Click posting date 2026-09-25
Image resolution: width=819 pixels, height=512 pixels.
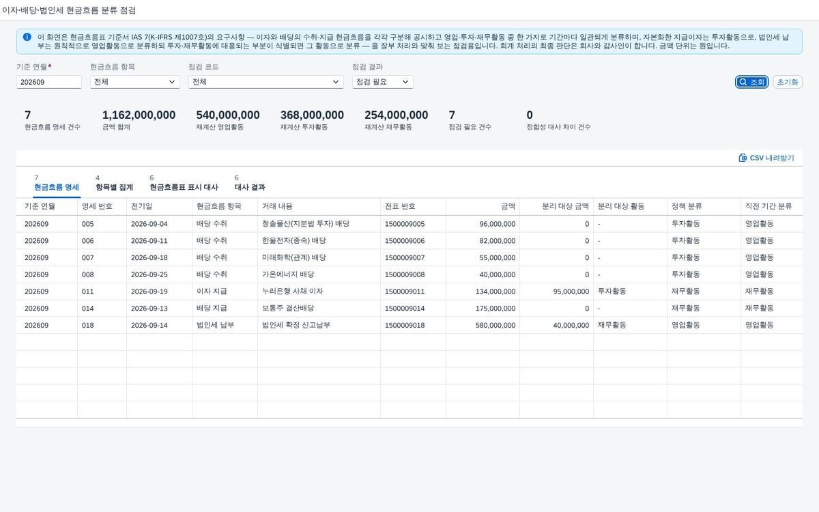149,274
